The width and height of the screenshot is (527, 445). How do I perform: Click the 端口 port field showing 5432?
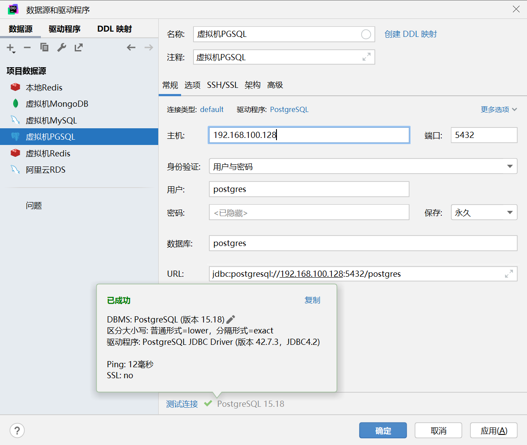point(484,135)
